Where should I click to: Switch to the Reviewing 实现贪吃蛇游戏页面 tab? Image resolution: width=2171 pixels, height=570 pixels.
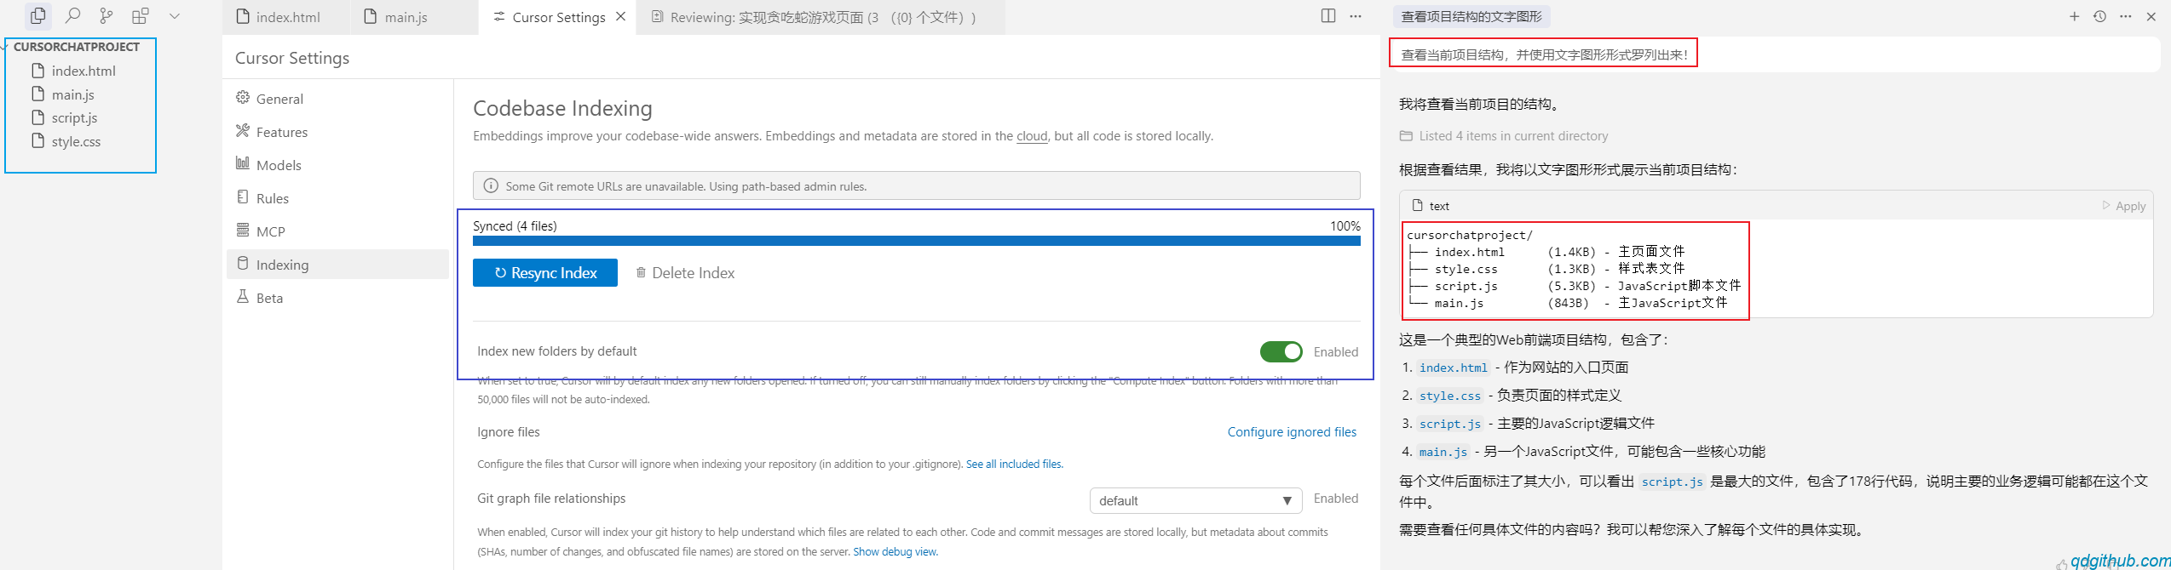pyautogui.click(x=821, y=17)
